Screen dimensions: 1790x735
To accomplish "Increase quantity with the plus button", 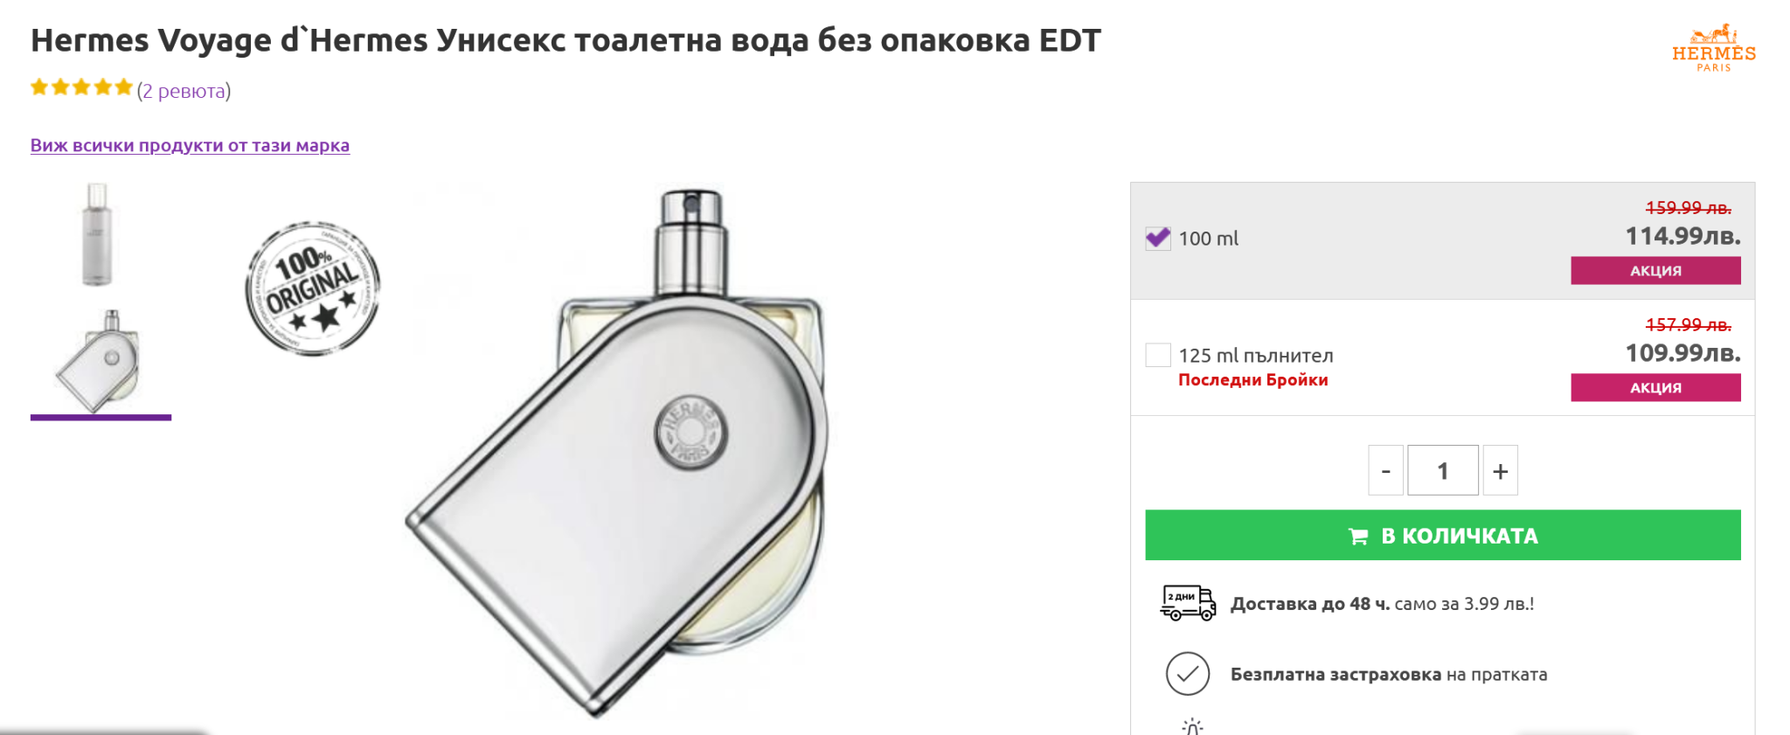I will [x=1501, y=470].
